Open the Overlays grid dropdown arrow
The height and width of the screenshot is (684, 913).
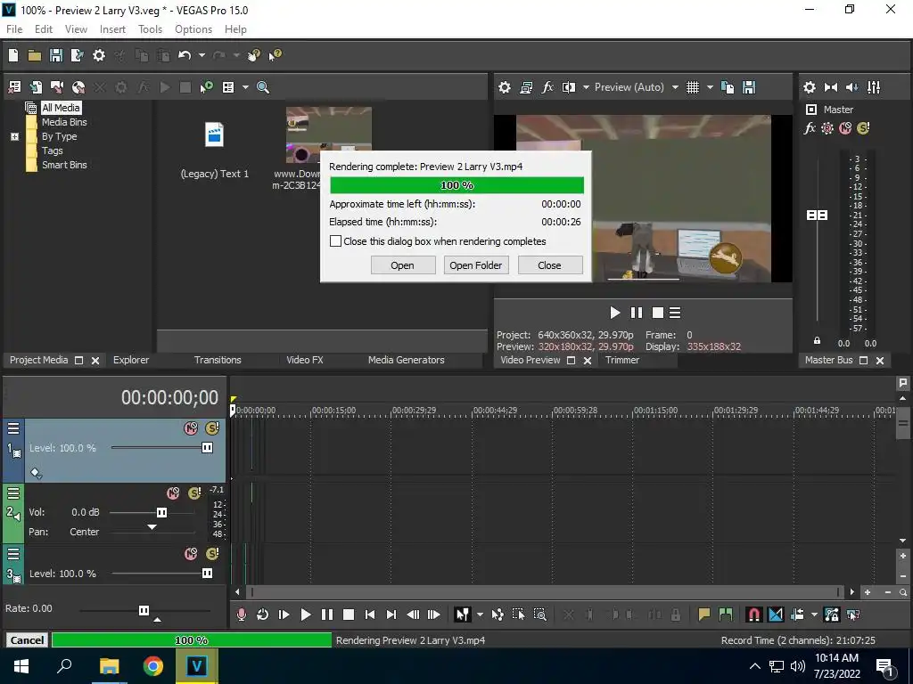(710, 87)
